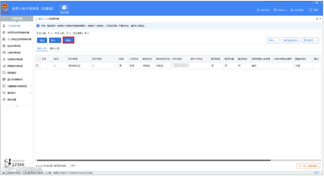
Task: Click the page size field showing 1000
Action: (73, 166)
